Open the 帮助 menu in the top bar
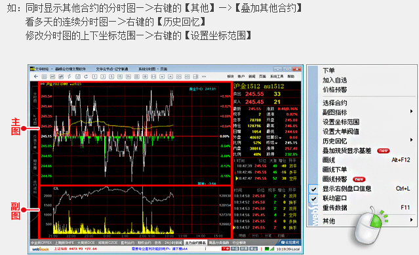The image size is (419, 255). pyautogui.click(x=290, y=77)
